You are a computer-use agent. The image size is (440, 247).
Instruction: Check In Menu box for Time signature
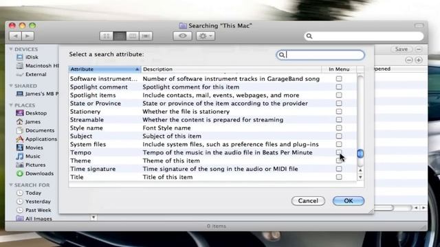pos(339,169)
